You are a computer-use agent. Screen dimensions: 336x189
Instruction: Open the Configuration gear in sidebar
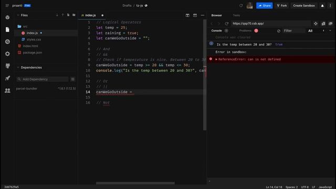(x=7, y=54)
